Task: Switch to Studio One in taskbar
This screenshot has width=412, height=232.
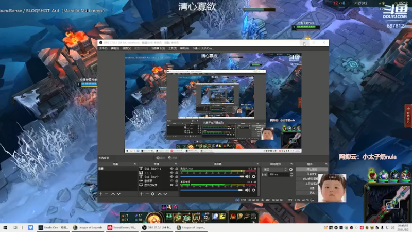Action: (54, 227)
